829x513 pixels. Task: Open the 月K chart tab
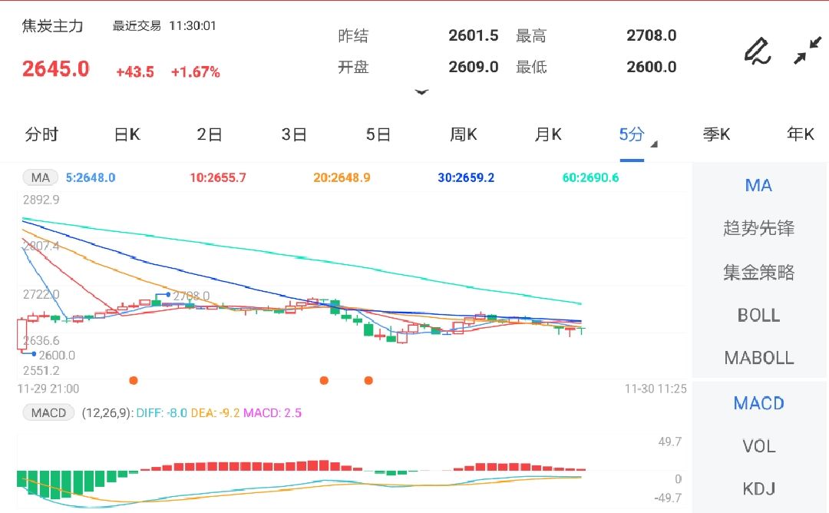pyautogui.click(x=548, y=134)
